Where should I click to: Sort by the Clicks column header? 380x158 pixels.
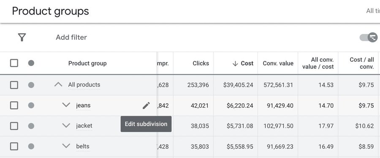click(x=201, y=63)
